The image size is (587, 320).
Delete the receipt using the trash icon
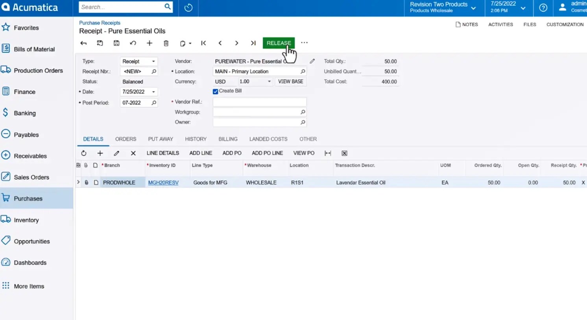[x=166, y=43]
